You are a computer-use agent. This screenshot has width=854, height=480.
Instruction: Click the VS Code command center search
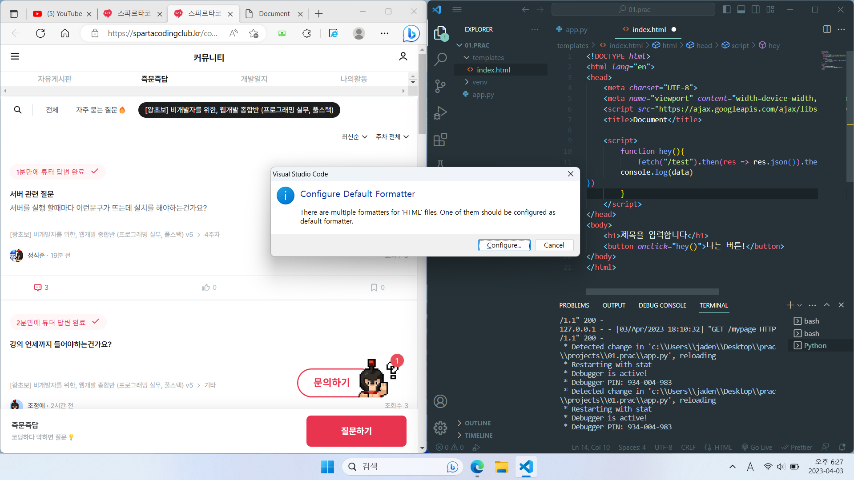[633, 9]
